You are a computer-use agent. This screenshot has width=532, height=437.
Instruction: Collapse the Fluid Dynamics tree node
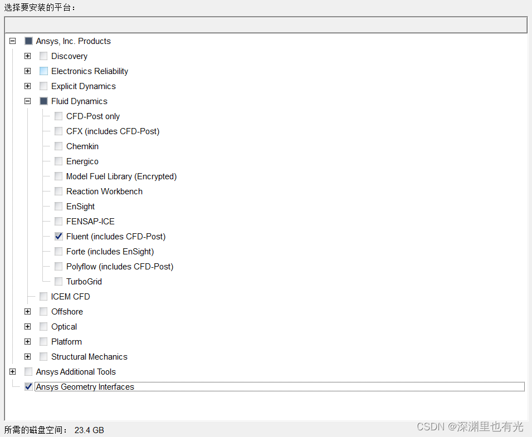27,101
